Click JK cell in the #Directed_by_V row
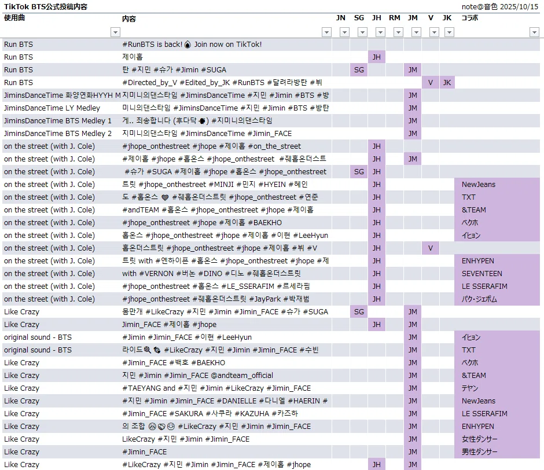The width and height of the screenshot is (544, 470). [447, 83]
